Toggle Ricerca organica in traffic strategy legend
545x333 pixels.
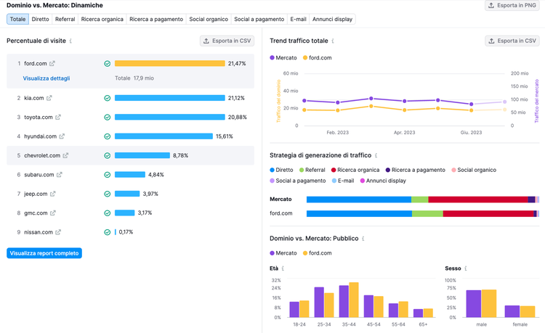tap(355, 170)
